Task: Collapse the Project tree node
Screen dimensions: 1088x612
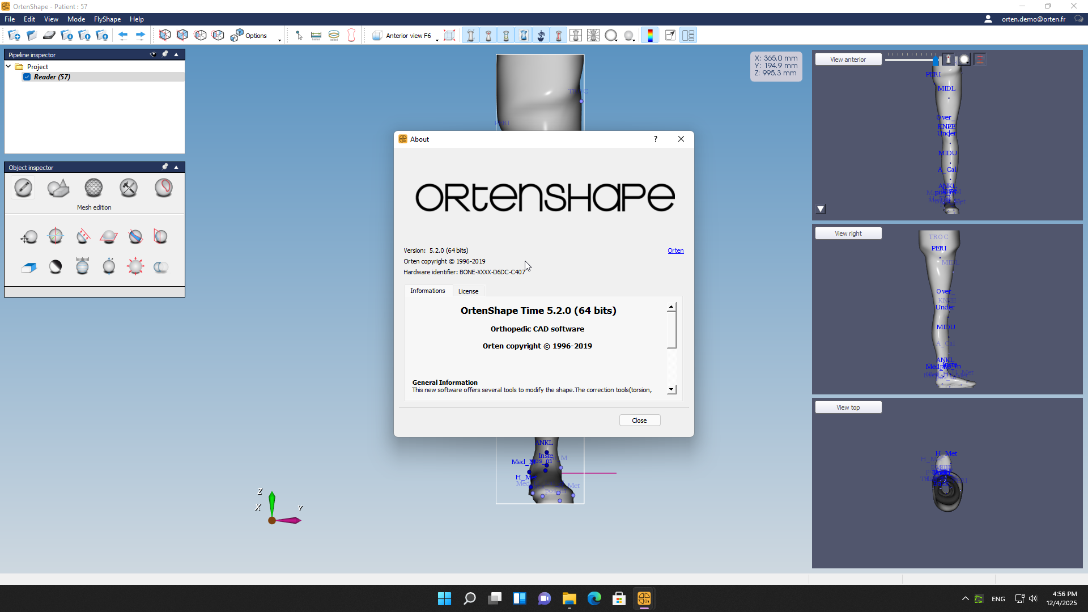Action: click(x=8, y=66)
